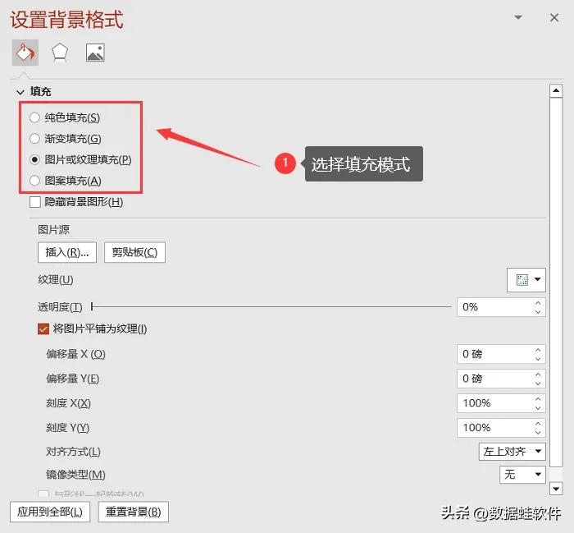
Task: Increase 透明度 with the up stepper
Action: [x=538, y=303]
